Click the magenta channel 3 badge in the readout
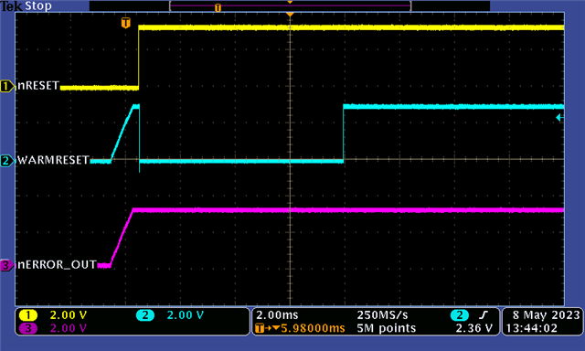Image resolution: width=585 pixels, height=351 pixels. tap(28, 328)
